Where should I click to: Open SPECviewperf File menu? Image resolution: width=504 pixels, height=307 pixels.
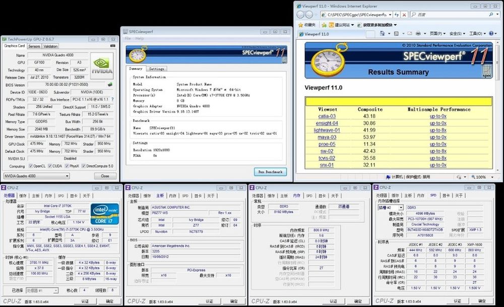click(x=128, y=39)
